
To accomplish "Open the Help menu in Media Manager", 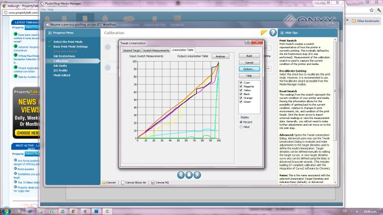I will tap(51, 10).
